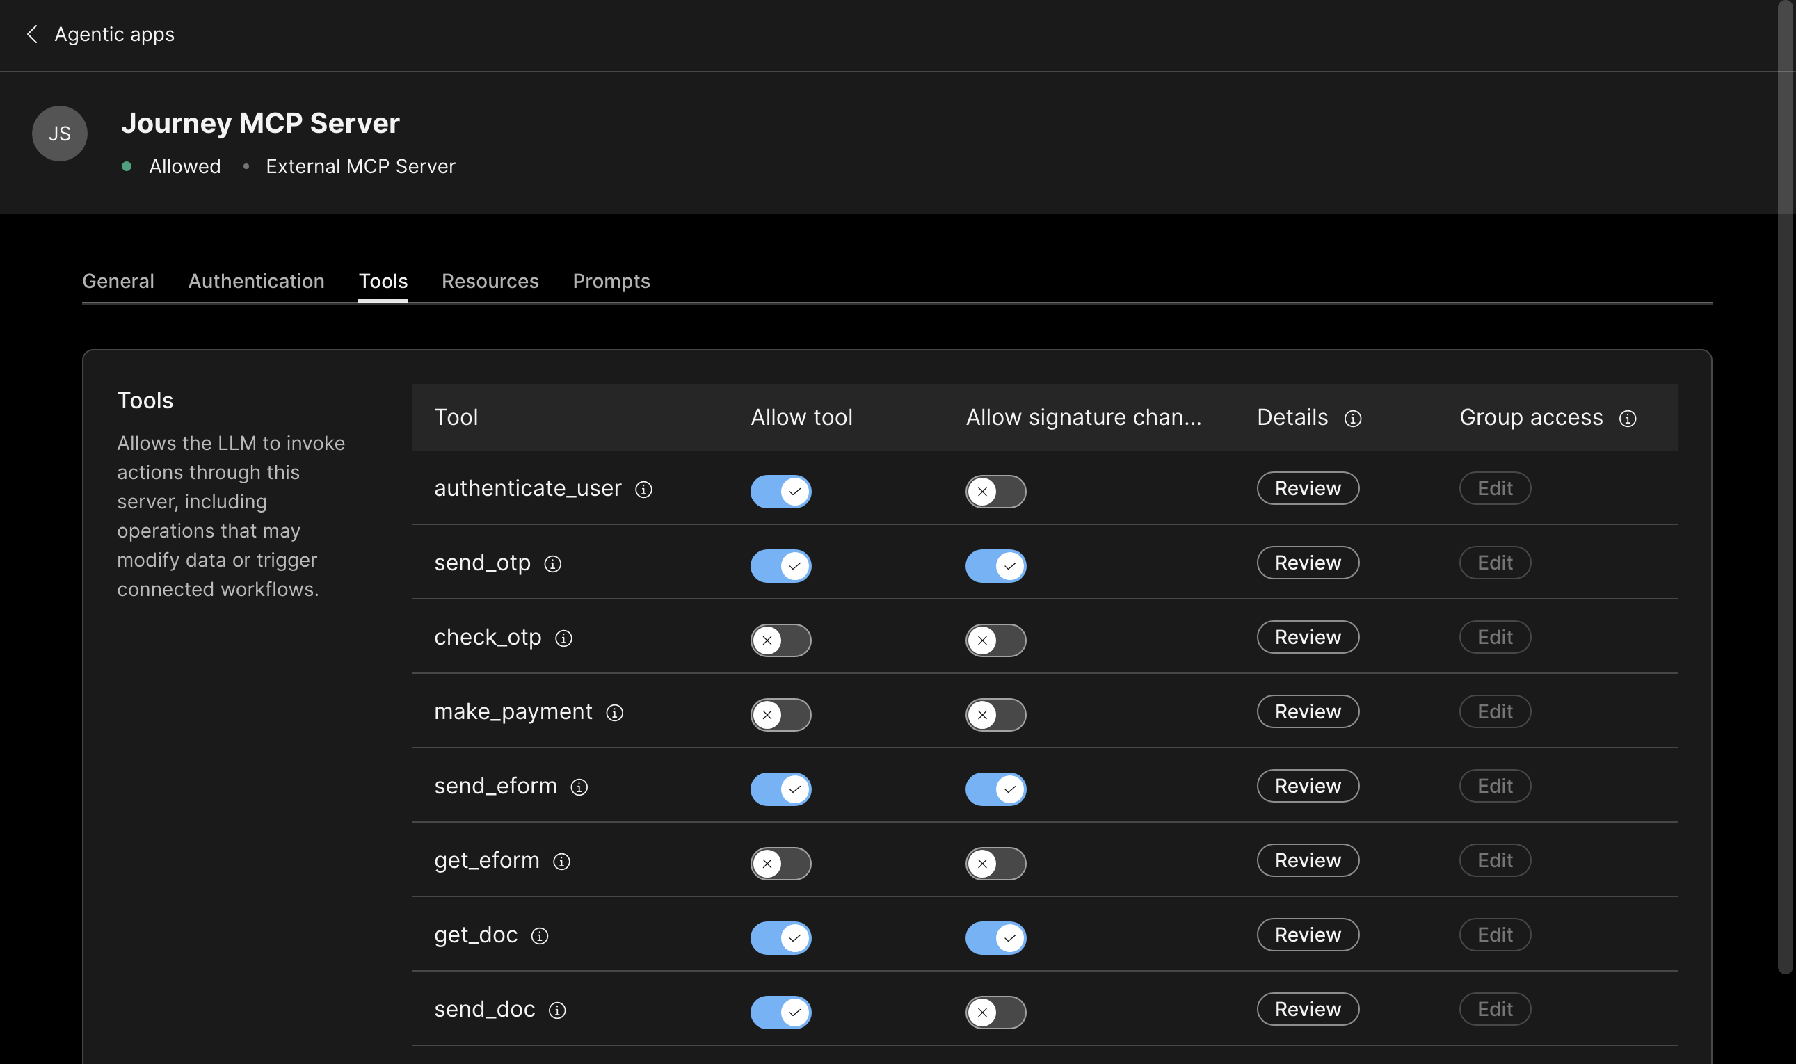
Task: Click the info icon next to check_otp
Action: coord(563,639)
